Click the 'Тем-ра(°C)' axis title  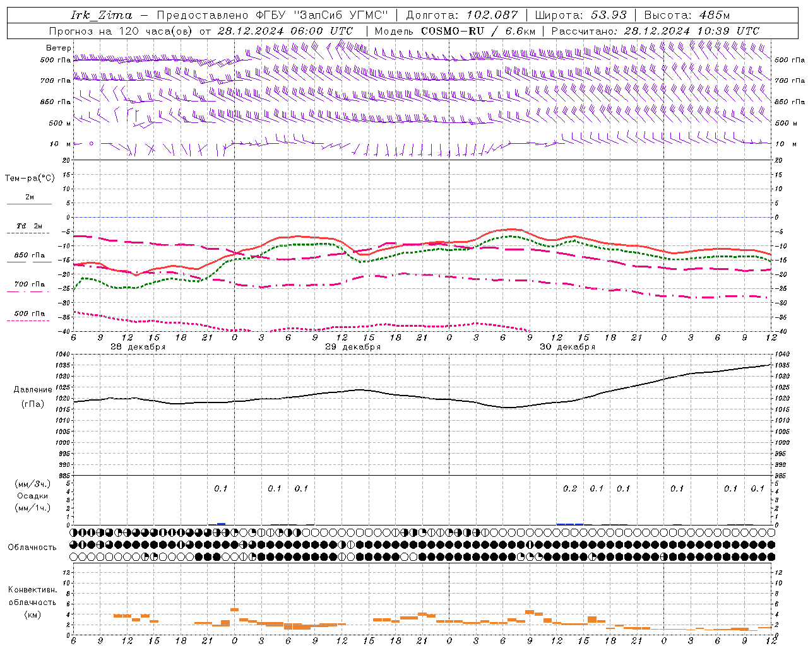click(30, 179)
